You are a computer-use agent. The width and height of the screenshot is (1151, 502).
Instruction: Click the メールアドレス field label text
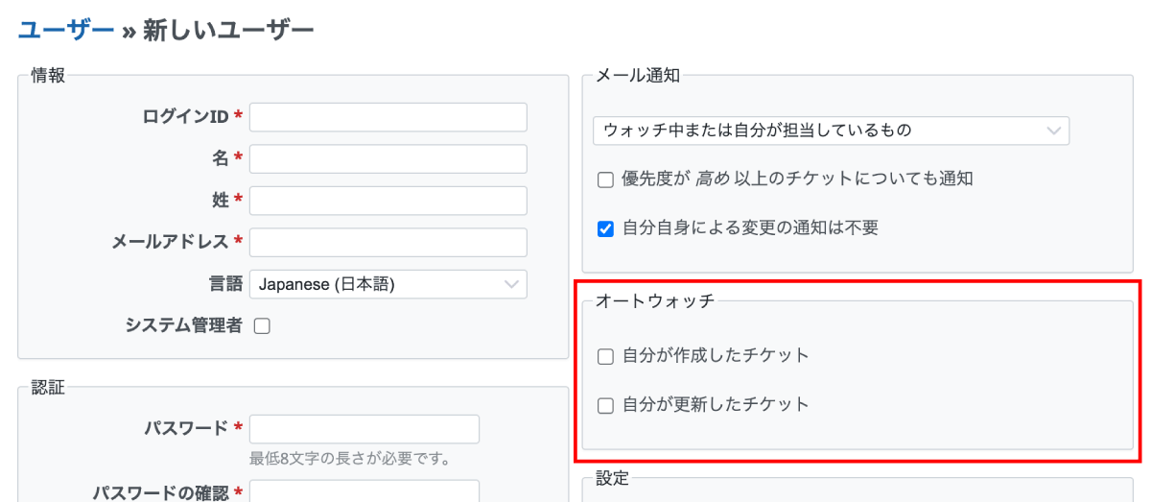(170, 243)
